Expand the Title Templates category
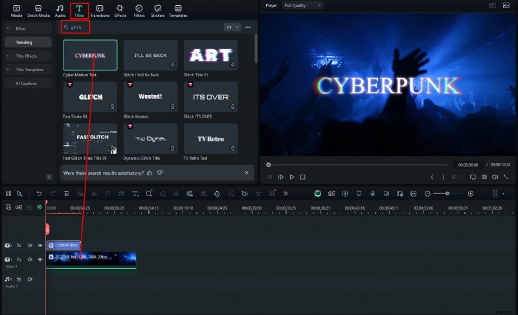The width and height of the screenshot is (518, 315). (28, 70)
